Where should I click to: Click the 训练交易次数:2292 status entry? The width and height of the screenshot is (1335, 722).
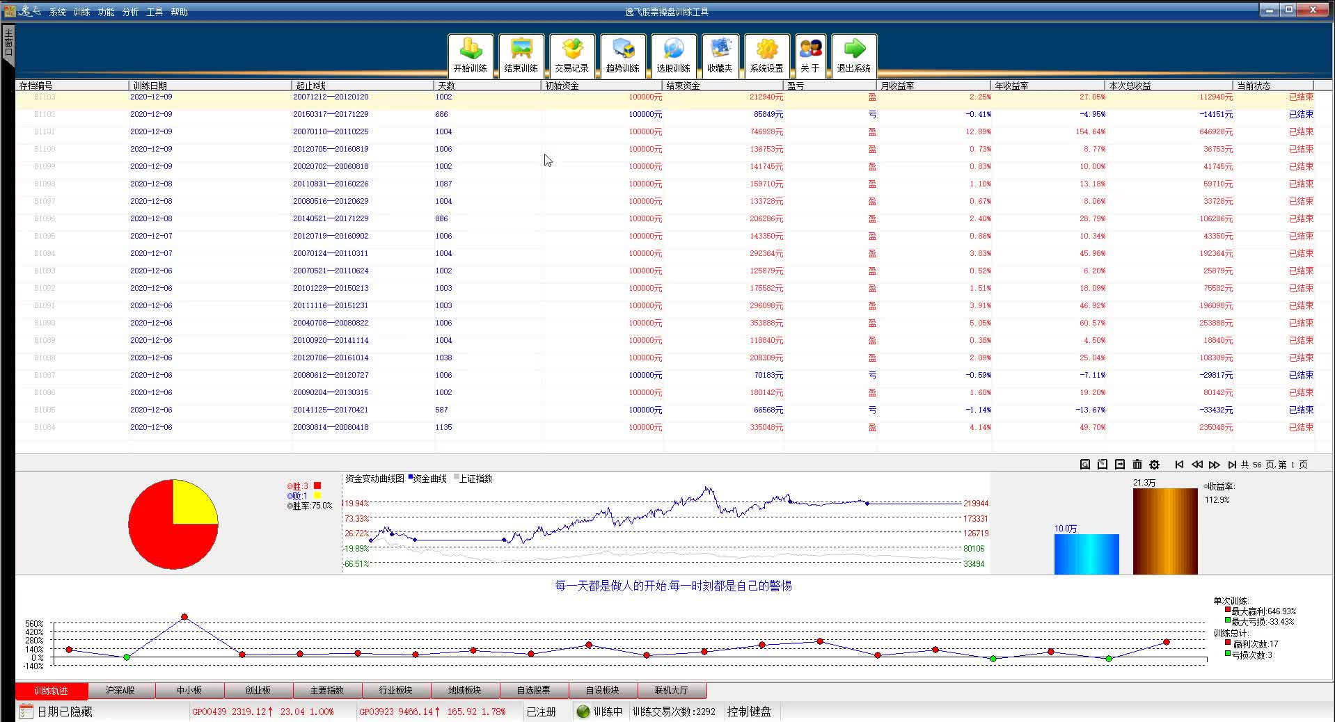click(674, 712)
